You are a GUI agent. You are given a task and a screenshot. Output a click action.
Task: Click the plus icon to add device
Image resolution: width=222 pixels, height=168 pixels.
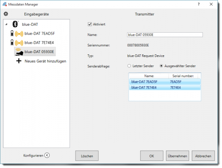19,61
